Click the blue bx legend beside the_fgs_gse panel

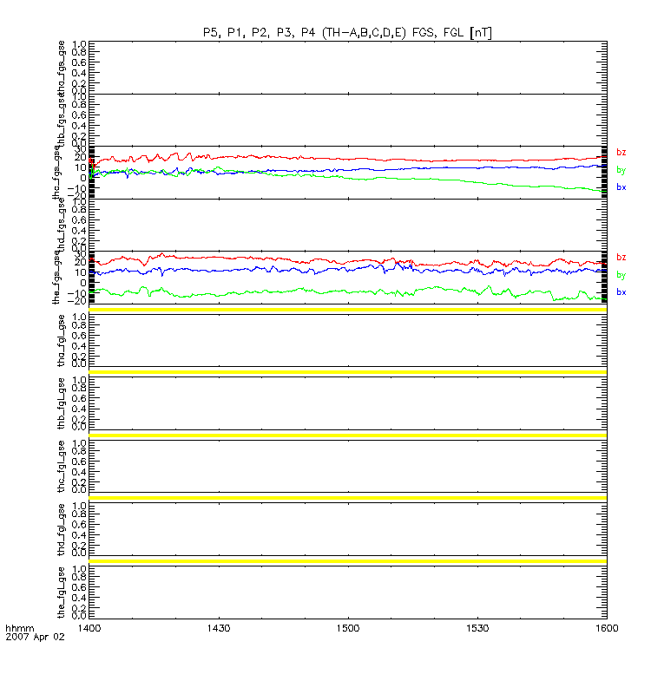[621, 292]
